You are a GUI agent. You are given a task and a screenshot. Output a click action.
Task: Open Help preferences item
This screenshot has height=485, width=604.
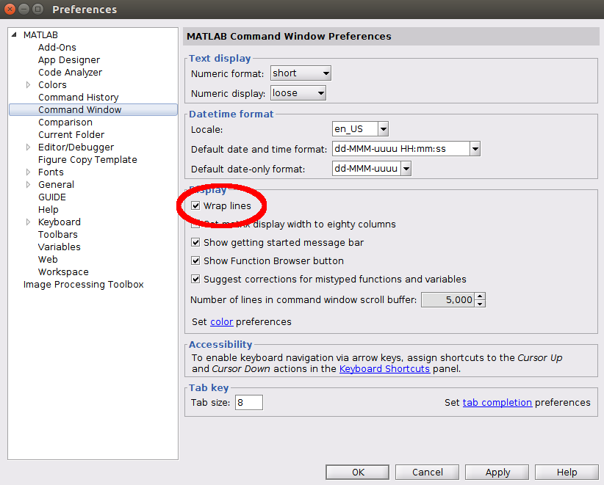click(48, 210)
